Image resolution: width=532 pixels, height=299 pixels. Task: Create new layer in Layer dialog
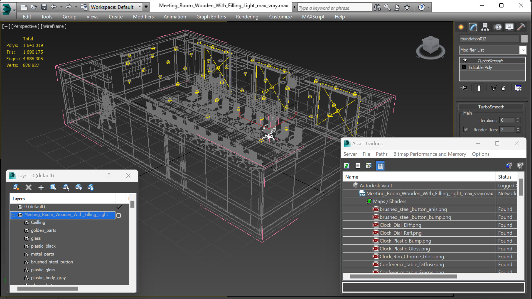(x=16, y=187)
